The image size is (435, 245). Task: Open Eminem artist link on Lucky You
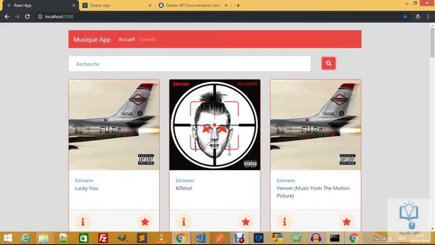[x=84, y=180]
